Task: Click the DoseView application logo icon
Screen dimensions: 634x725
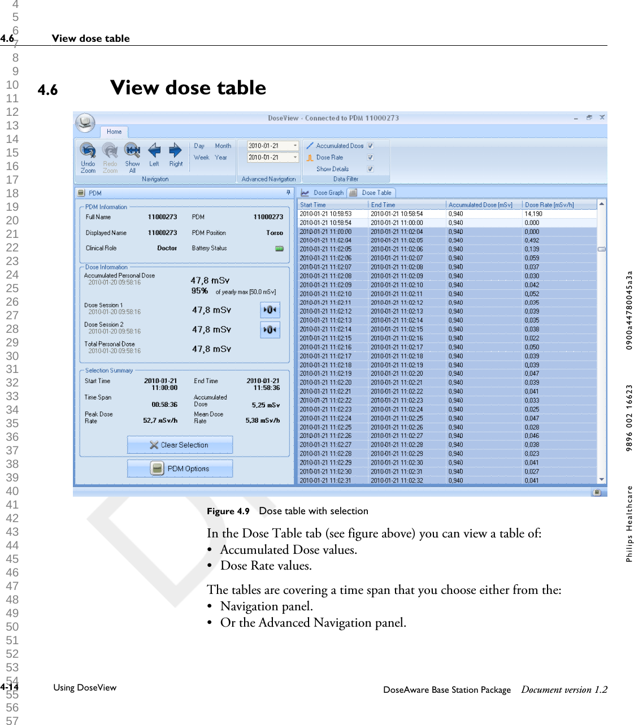Action: (x=85, y=121)
